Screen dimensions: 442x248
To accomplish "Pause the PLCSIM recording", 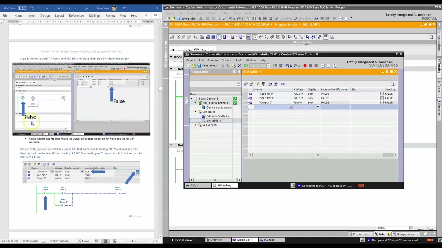I will click(x=316, y=65).
